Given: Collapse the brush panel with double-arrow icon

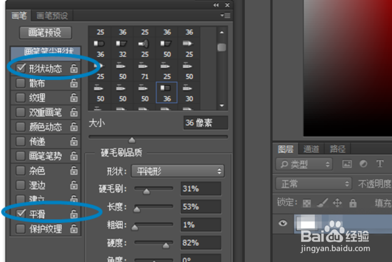Looking at the screenshot, I should coord(216,5).
